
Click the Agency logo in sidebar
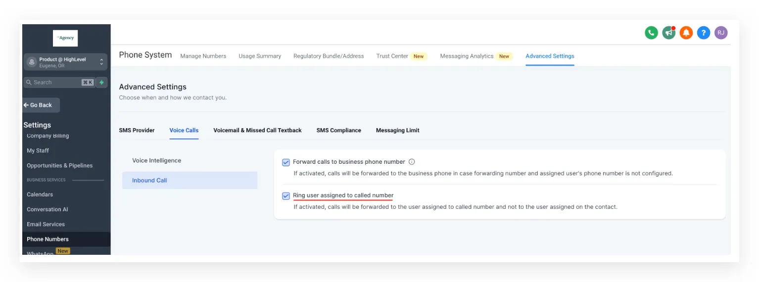65,38
